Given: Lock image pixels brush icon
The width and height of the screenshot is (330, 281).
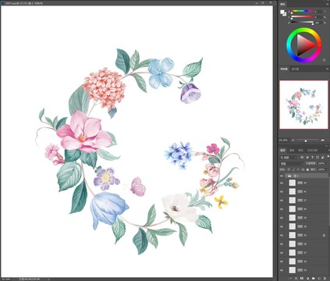Looking at the screenshot, I should (293, 169).
